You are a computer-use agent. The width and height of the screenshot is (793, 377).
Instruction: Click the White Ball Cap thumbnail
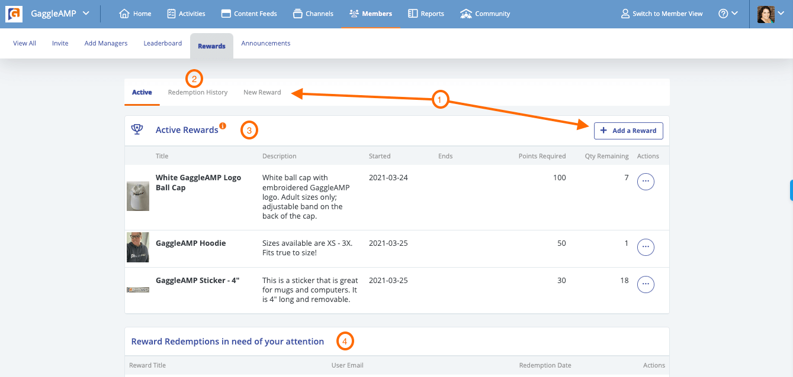click(138, 196)
